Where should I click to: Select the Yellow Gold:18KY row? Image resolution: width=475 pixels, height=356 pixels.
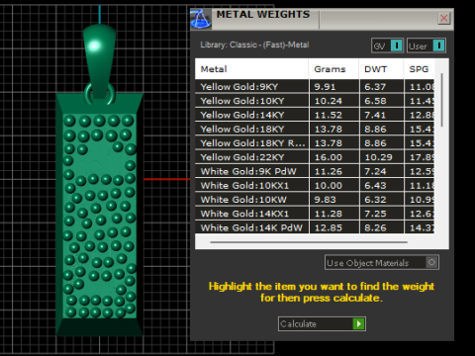(315, 130)
